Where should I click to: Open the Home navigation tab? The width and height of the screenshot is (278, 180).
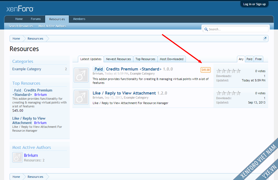(19, 19)
